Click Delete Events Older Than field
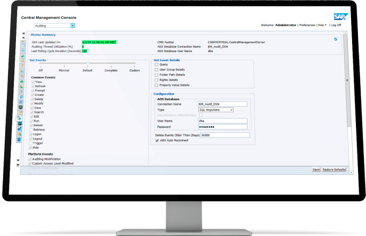This screenshot has width=366, height=236. click(x=225, y=135)
